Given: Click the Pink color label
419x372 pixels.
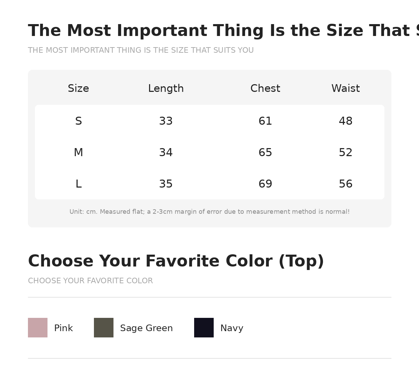Looking at the screenshot, I should (64, 328).
